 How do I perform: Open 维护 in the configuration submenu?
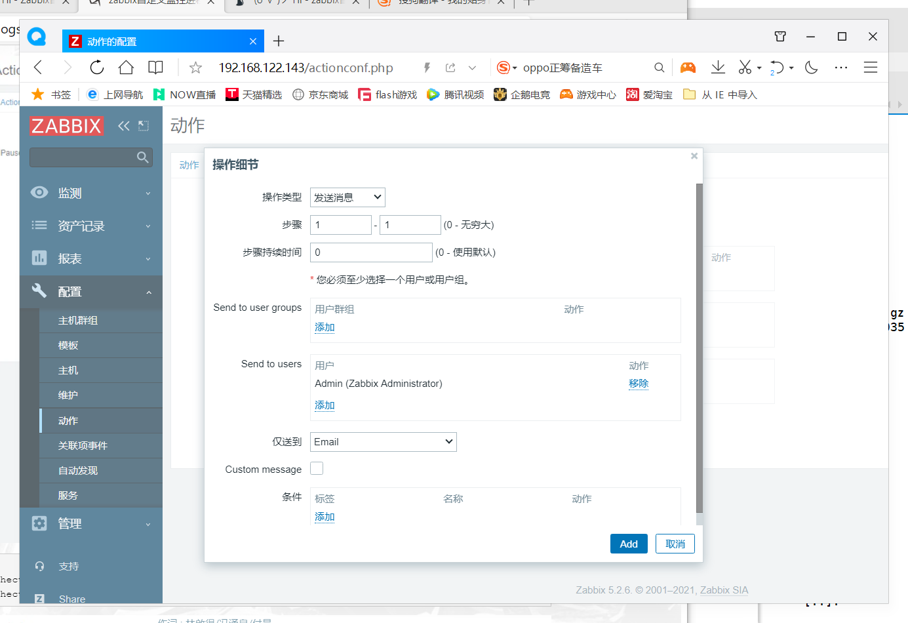tap(101, 395)
